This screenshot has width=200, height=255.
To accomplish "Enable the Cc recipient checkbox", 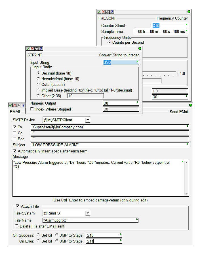I will click(14, 133).
